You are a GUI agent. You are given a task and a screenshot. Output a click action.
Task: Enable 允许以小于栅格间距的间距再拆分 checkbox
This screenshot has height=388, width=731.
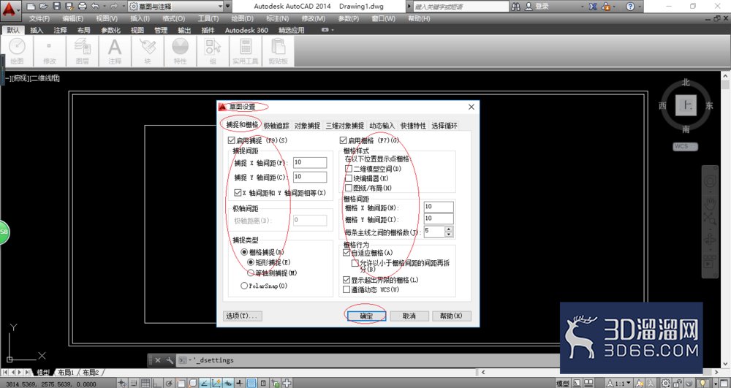tap(355, 263)
